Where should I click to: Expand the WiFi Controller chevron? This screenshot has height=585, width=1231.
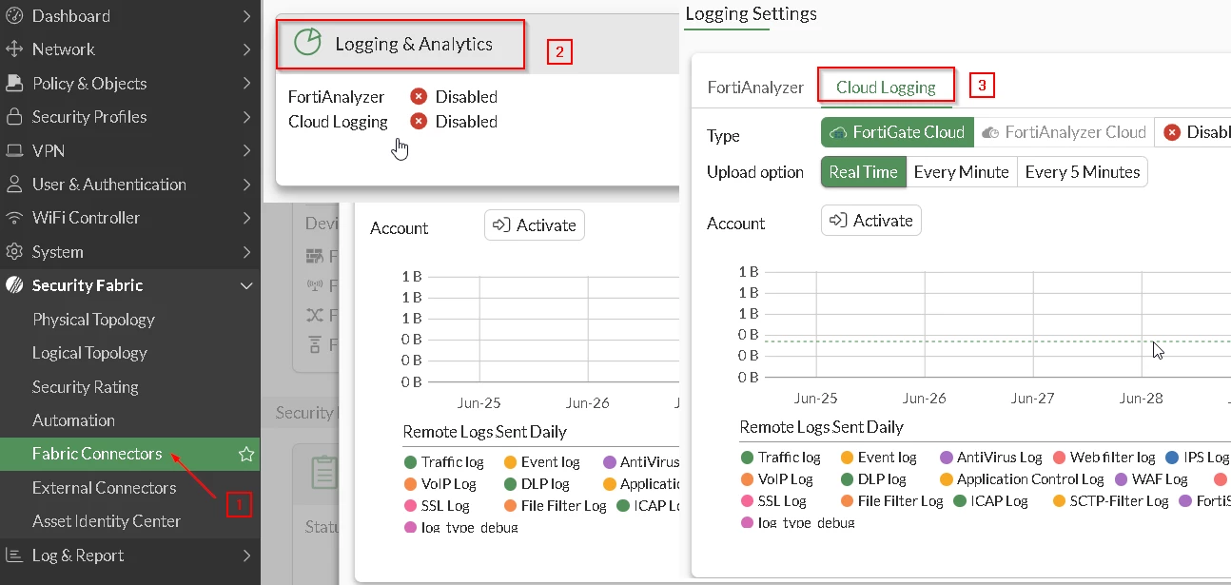point(246,218)
